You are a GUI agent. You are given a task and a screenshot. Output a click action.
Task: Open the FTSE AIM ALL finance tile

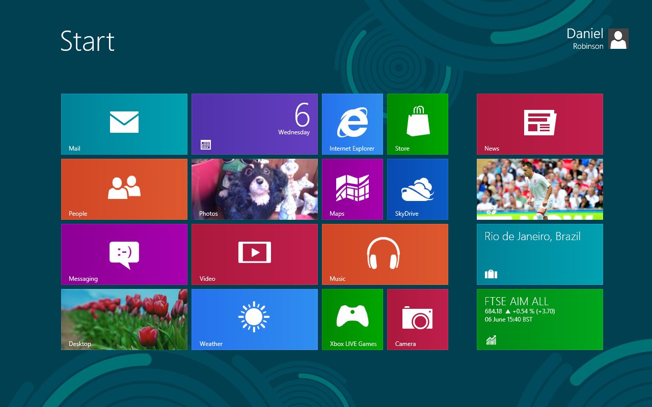[x=540, y=319]
